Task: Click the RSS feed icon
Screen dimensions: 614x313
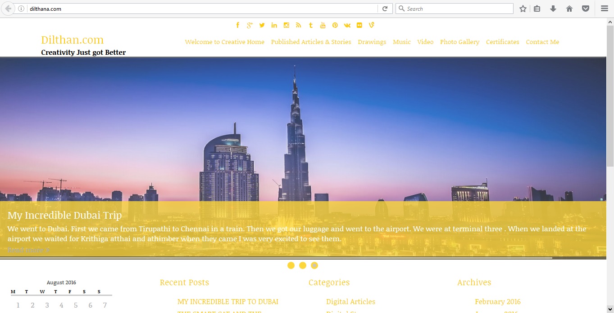Action: pyautogui.click(x=298, y=25)
